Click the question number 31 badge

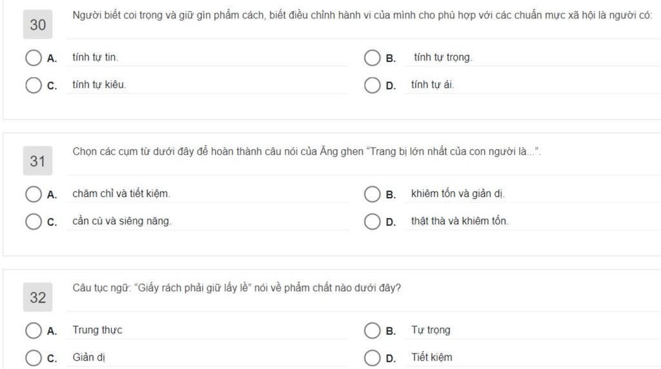(x=38, y=161)
